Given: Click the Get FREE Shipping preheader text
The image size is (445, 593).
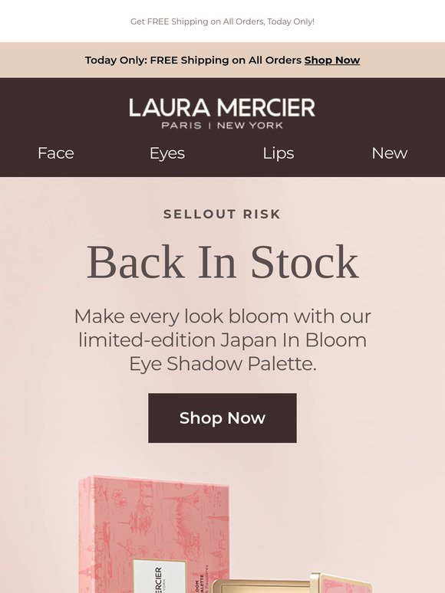Looking at the screenshot, I should [222, 21].
